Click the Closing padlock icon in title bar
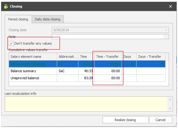The width and height of the screenshot is (178, 128). click(x=6, y=6)
